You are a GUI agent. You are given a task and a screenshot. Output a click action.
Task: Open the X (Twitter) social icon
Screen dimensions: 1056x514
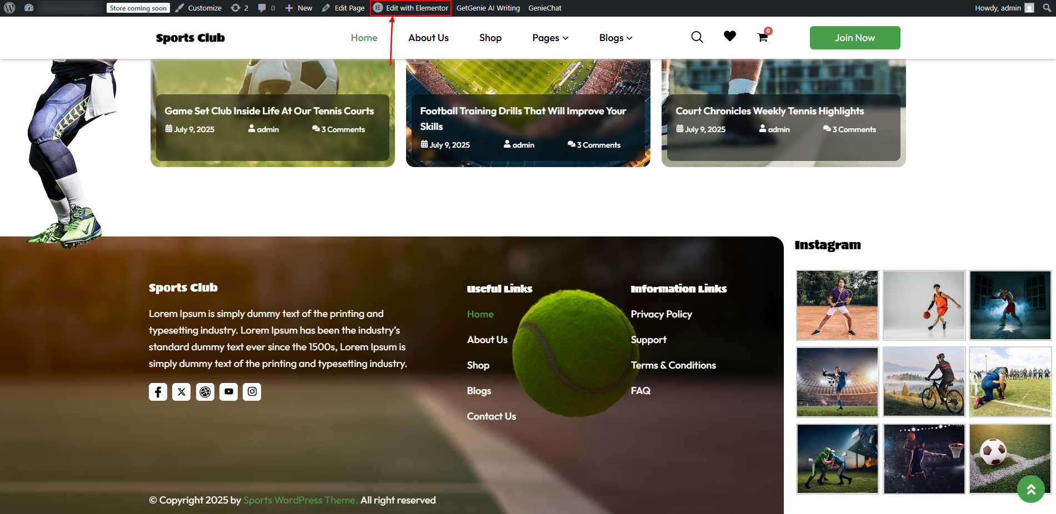[x=181, y=392]
